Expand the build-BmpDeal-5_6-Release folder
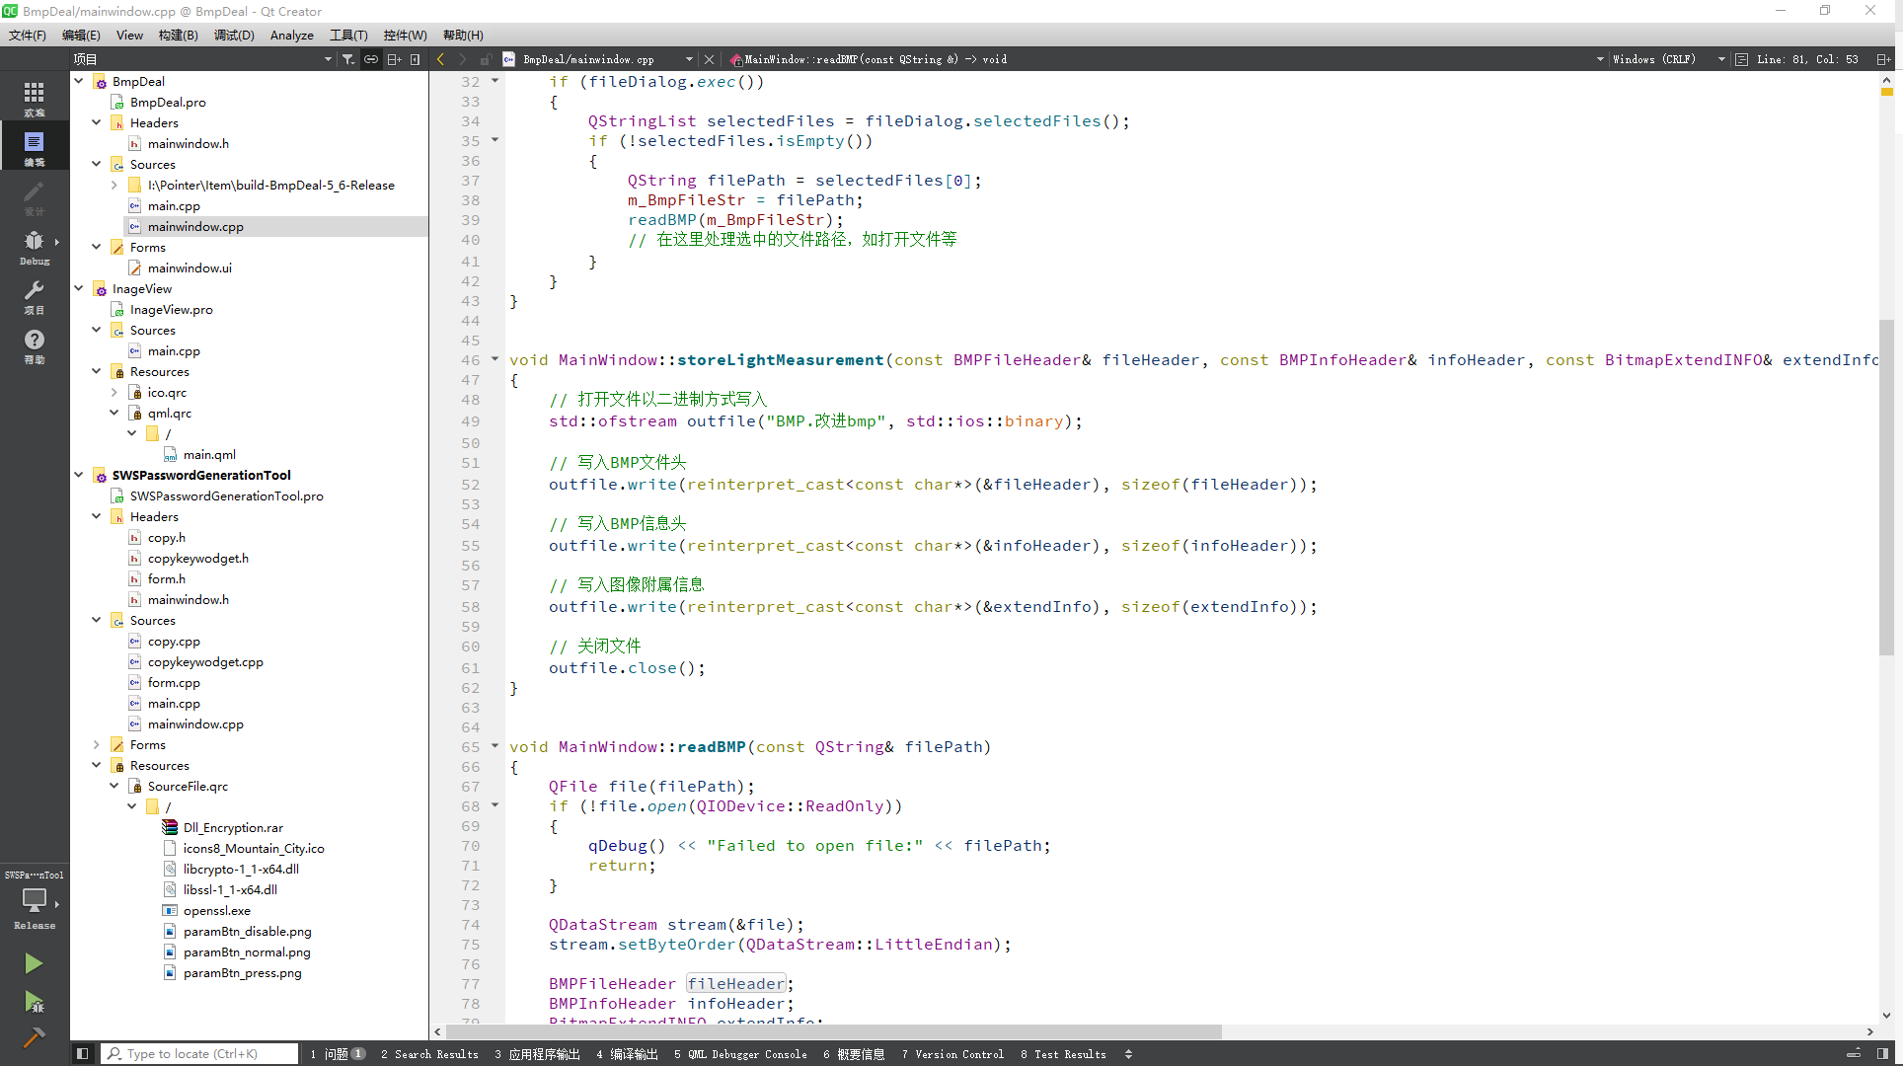Screen dimensions: 1903x1066 [x=114, y=185]
